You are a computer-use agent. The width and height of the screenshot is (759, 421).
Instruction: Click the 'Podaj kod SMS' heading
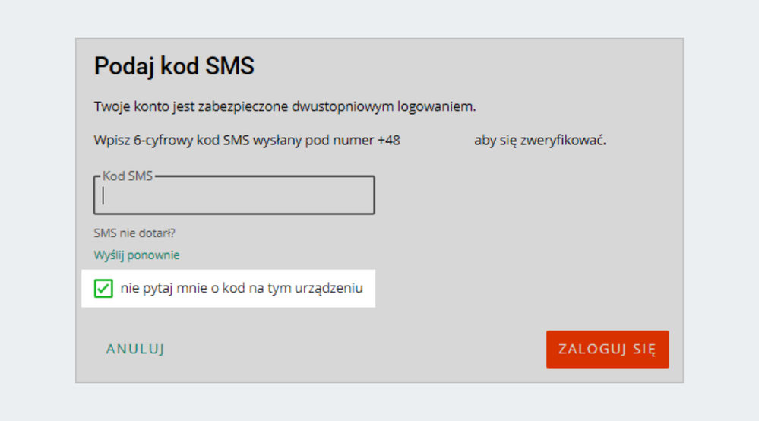[174, 66]
